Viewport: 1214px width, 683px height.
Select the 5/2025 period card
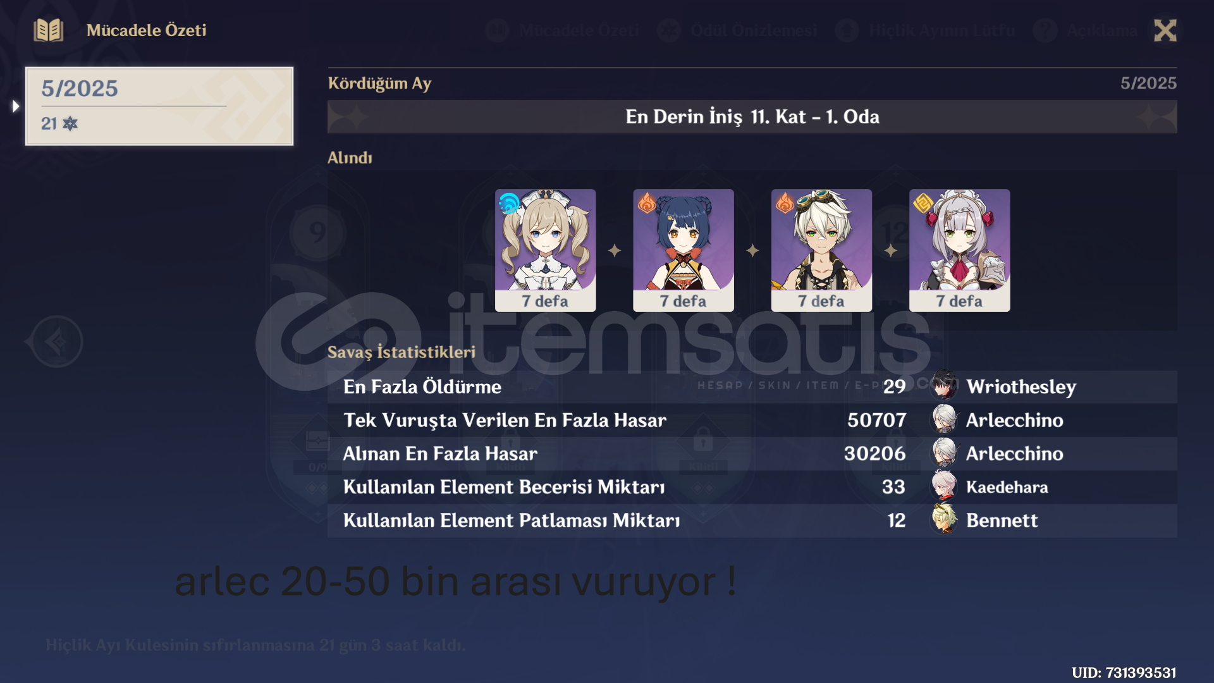click(x=159, y=106)
